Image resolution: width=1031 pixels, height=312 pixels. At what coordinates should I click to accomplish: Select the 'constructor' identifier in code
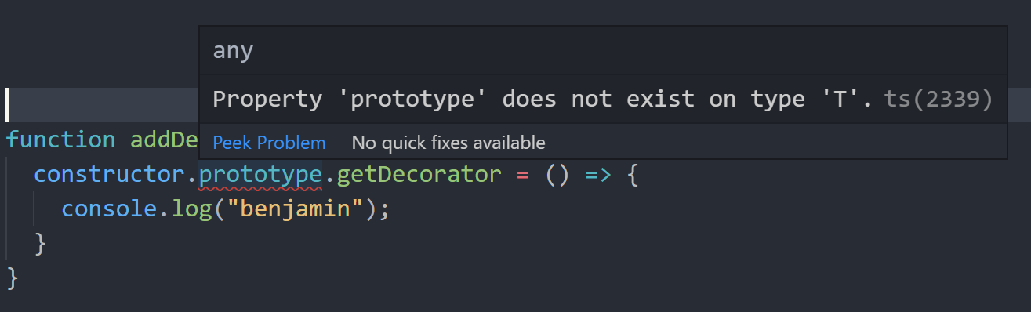[x=110, y=174]
